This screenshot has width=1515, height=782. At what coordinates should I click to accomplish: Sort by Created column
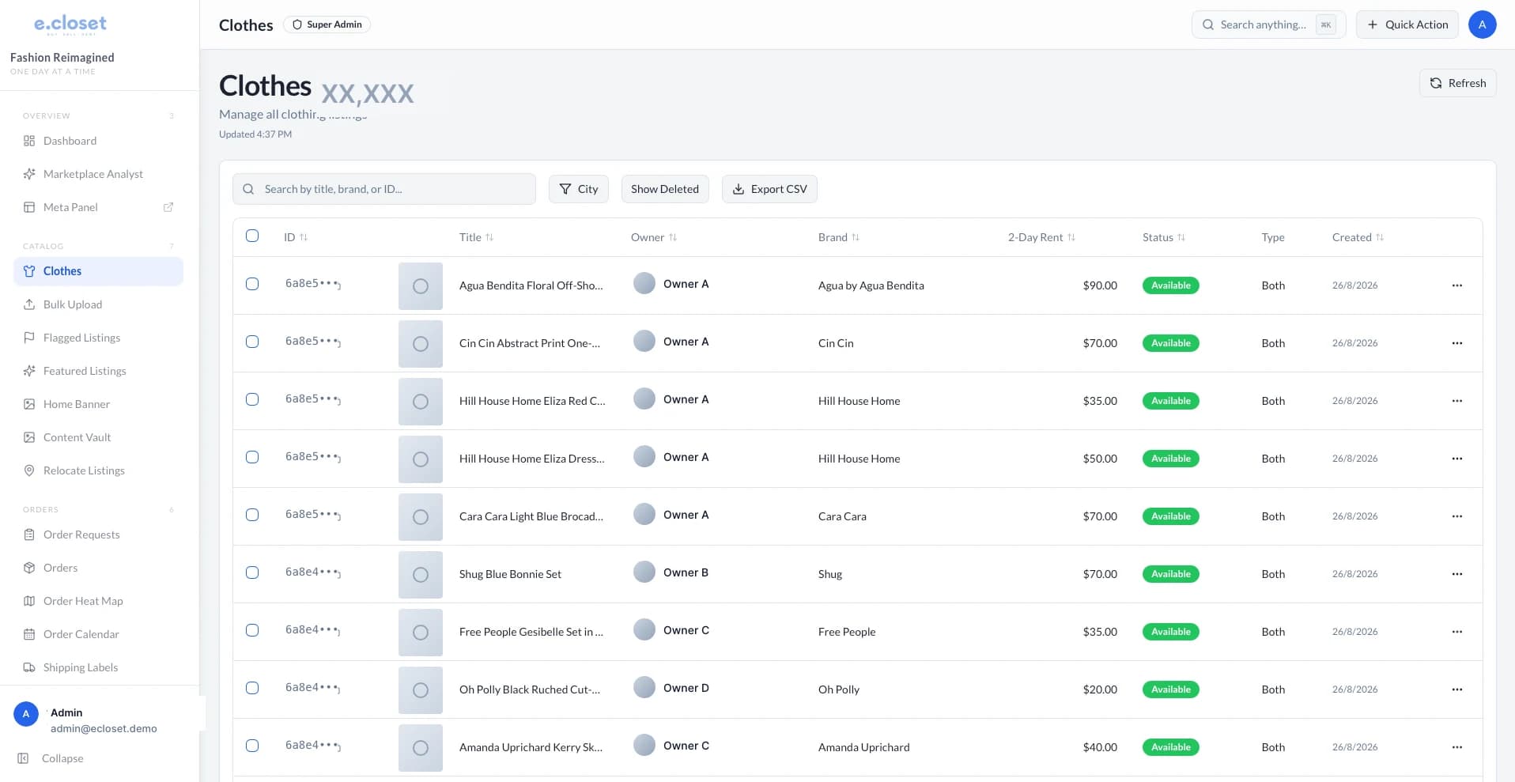pos(1358,237)
